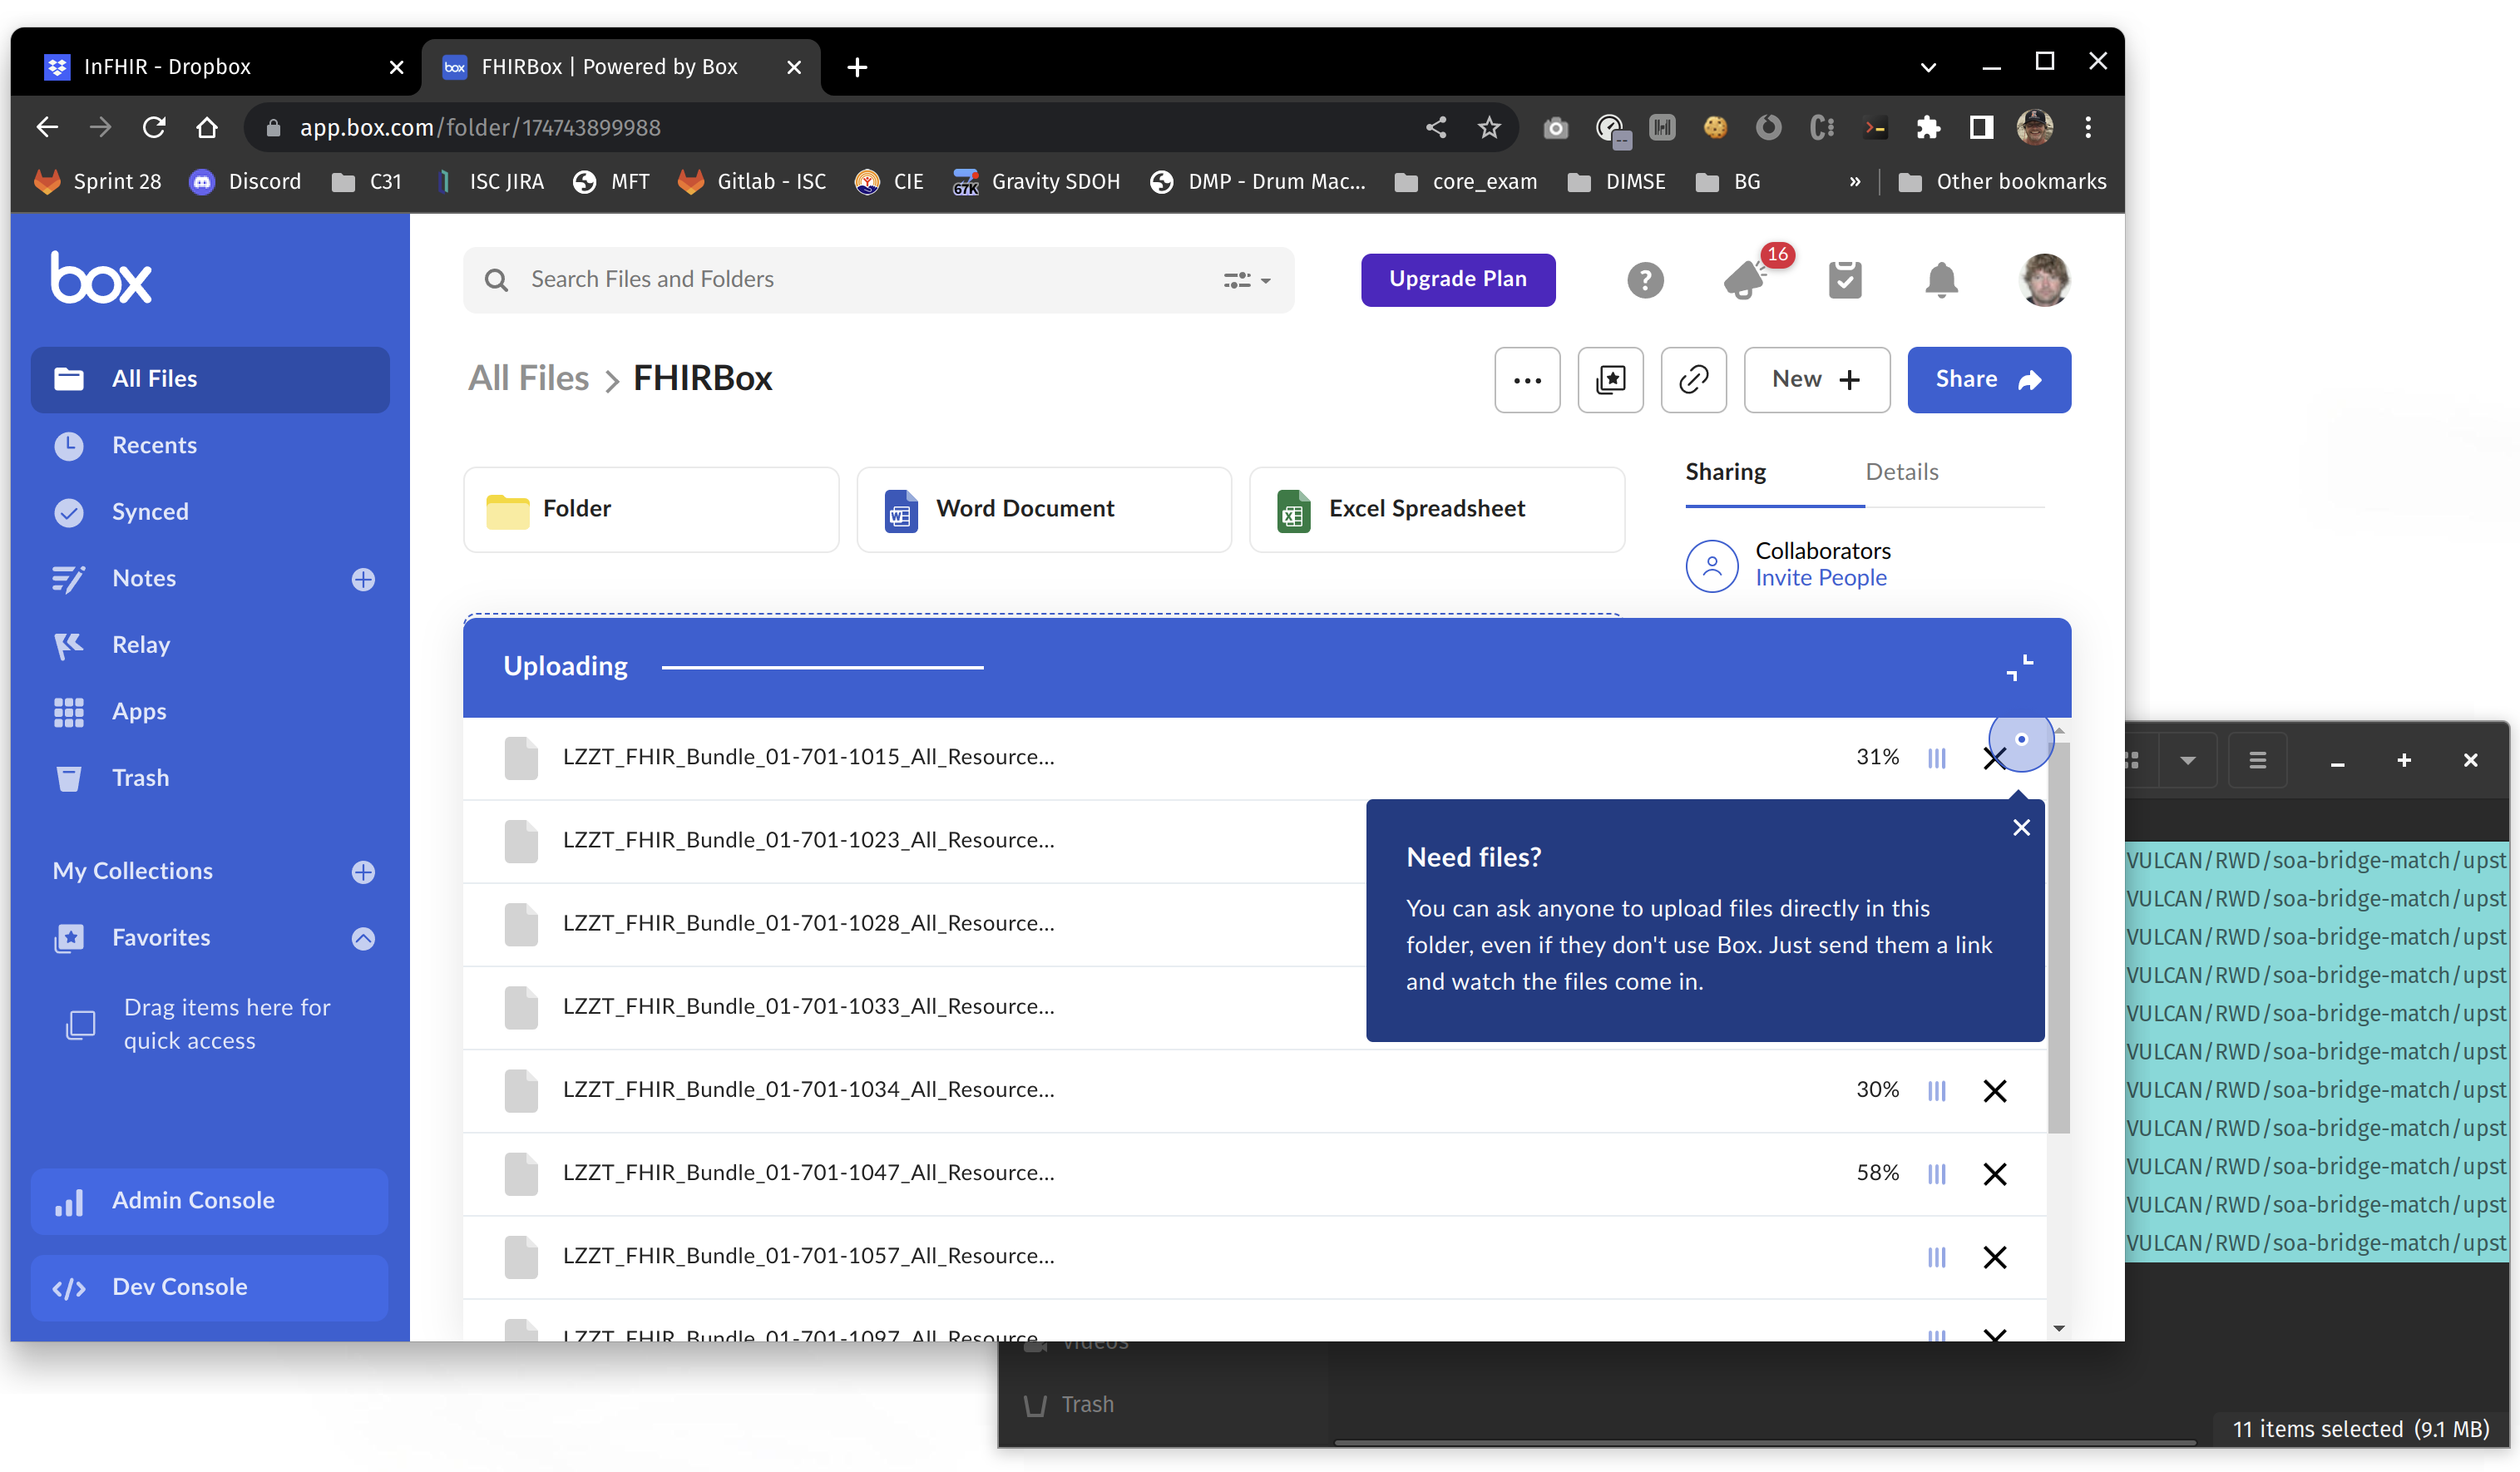Viewport: 2520px width, 1472px height.
Task: Open the Relay sidebar item
Action: (140, 645)
